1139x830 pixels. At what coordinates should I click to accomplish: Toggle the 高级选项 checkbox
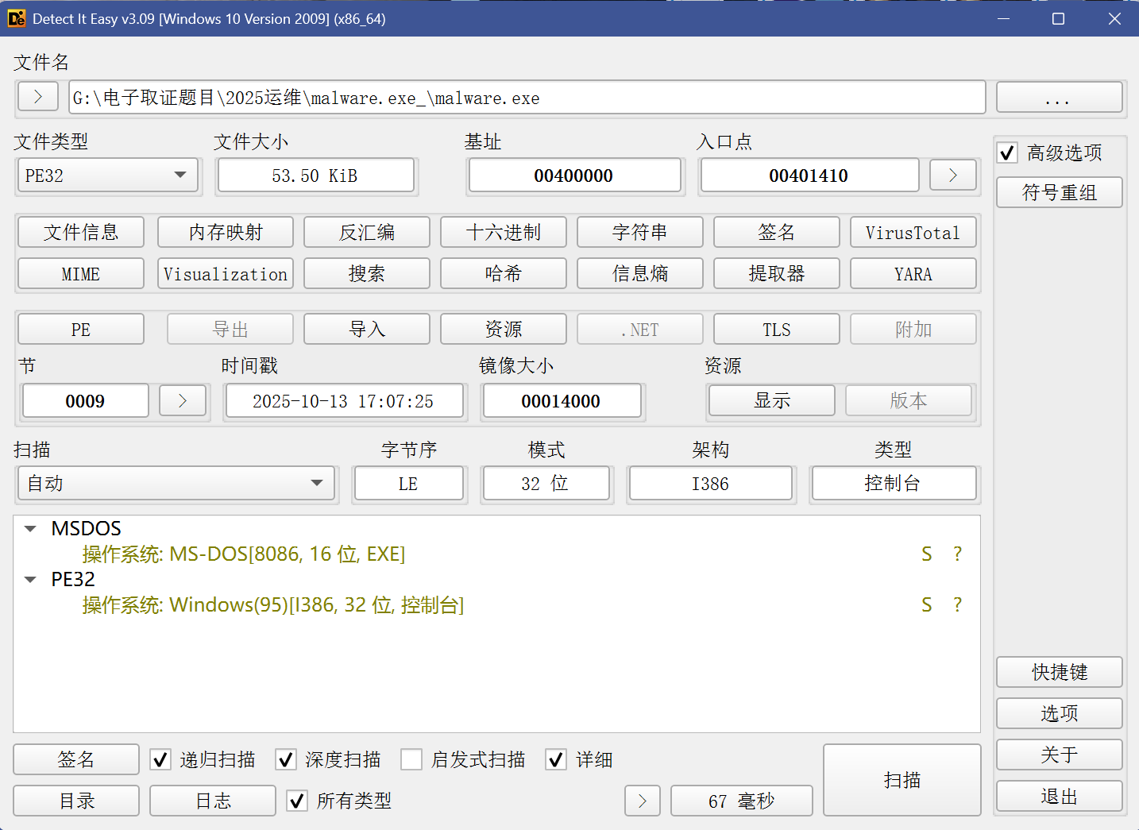1007,152
